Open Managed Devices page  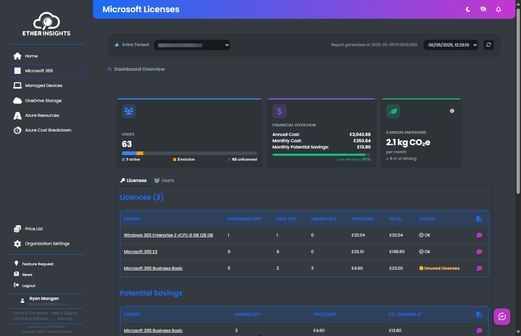[47, 85]
